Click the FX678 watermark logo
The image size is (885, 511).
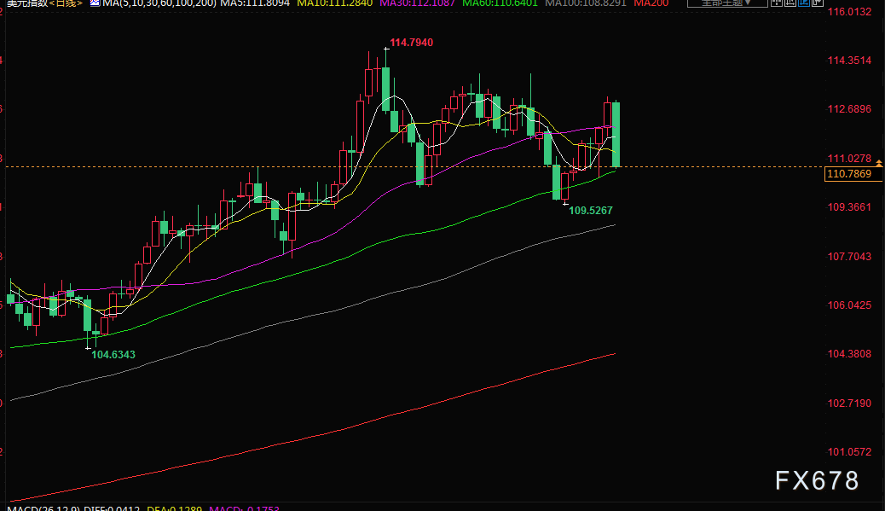click(x=816, y=481)
